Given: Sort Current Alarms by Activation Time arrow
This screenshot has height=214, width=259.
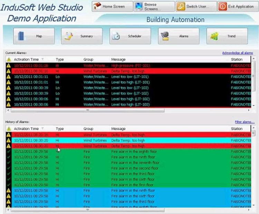Looking at the screenshot, I should (42, 59).
